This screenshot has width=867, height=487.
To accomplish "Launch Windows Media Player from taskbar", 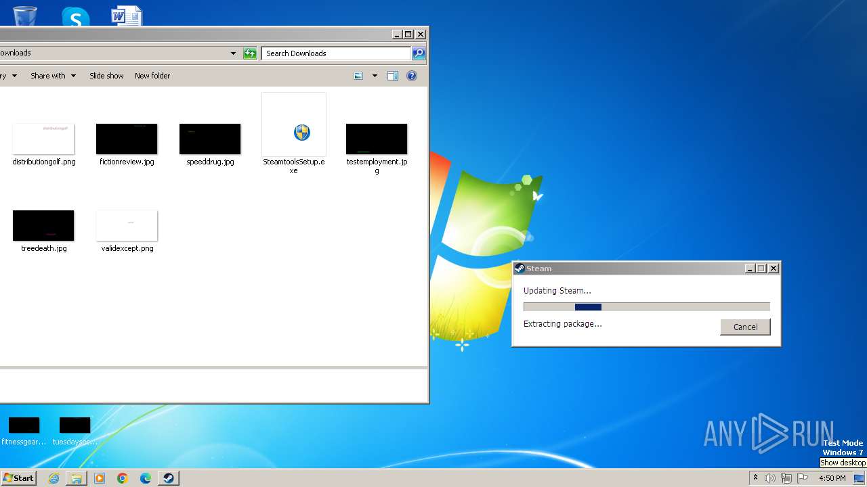I will 100,478.
